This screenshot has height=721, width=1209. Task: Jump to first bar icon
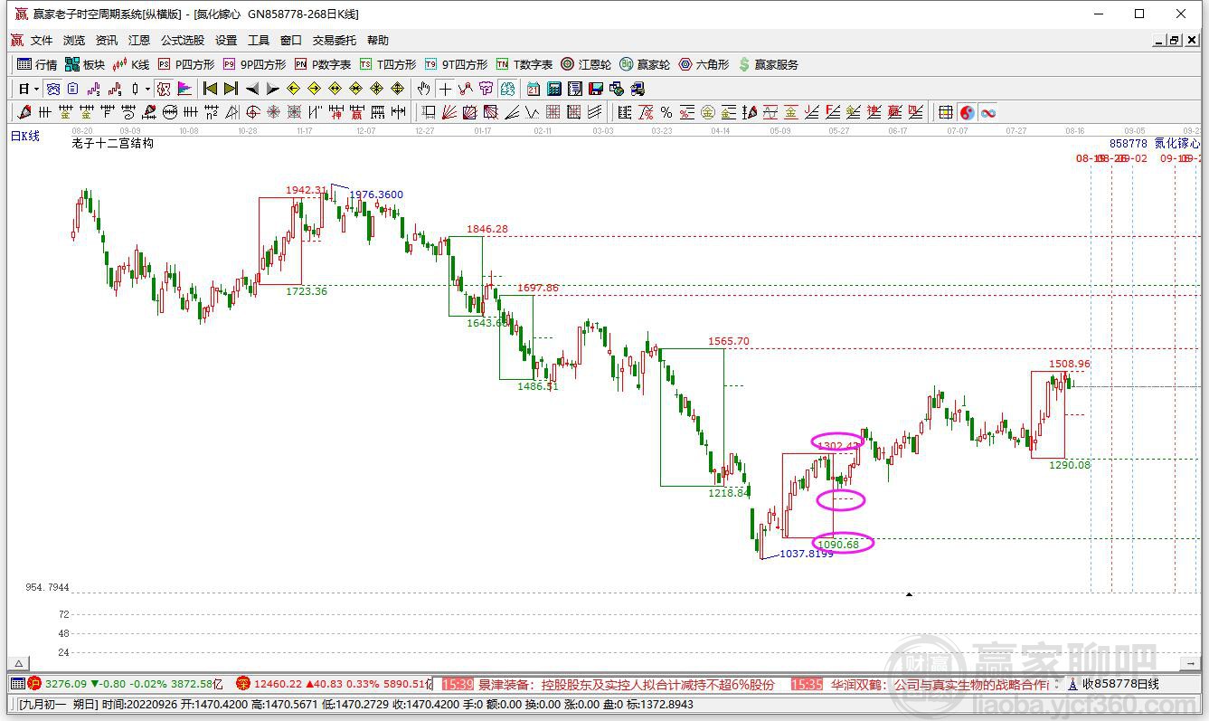(210, 89)
